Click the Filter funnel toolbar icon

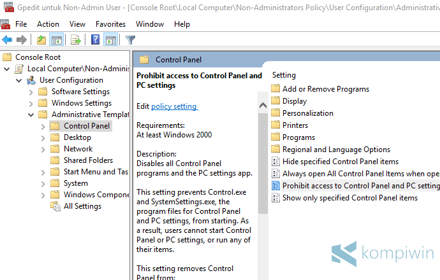coord(130,40)
